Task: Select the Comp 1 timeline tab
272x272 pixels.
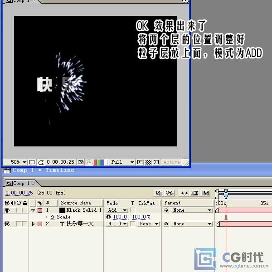Action: pos(19,183)
